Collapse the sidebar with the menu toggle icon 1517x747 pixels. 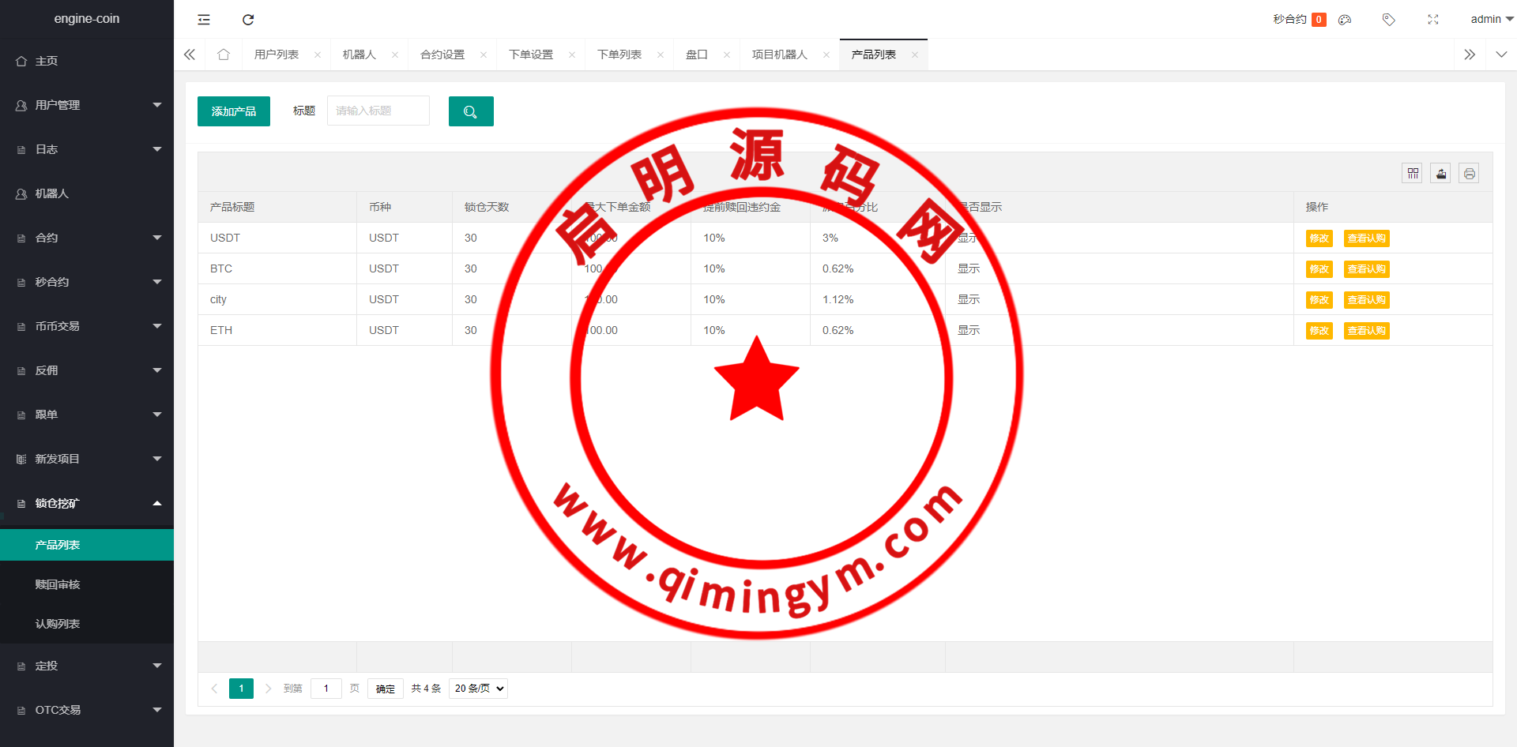pos(204,20)
